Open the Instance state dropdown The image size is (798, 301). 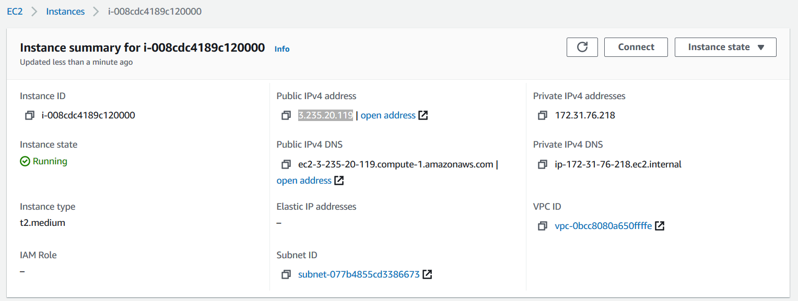tap(725, 47)
